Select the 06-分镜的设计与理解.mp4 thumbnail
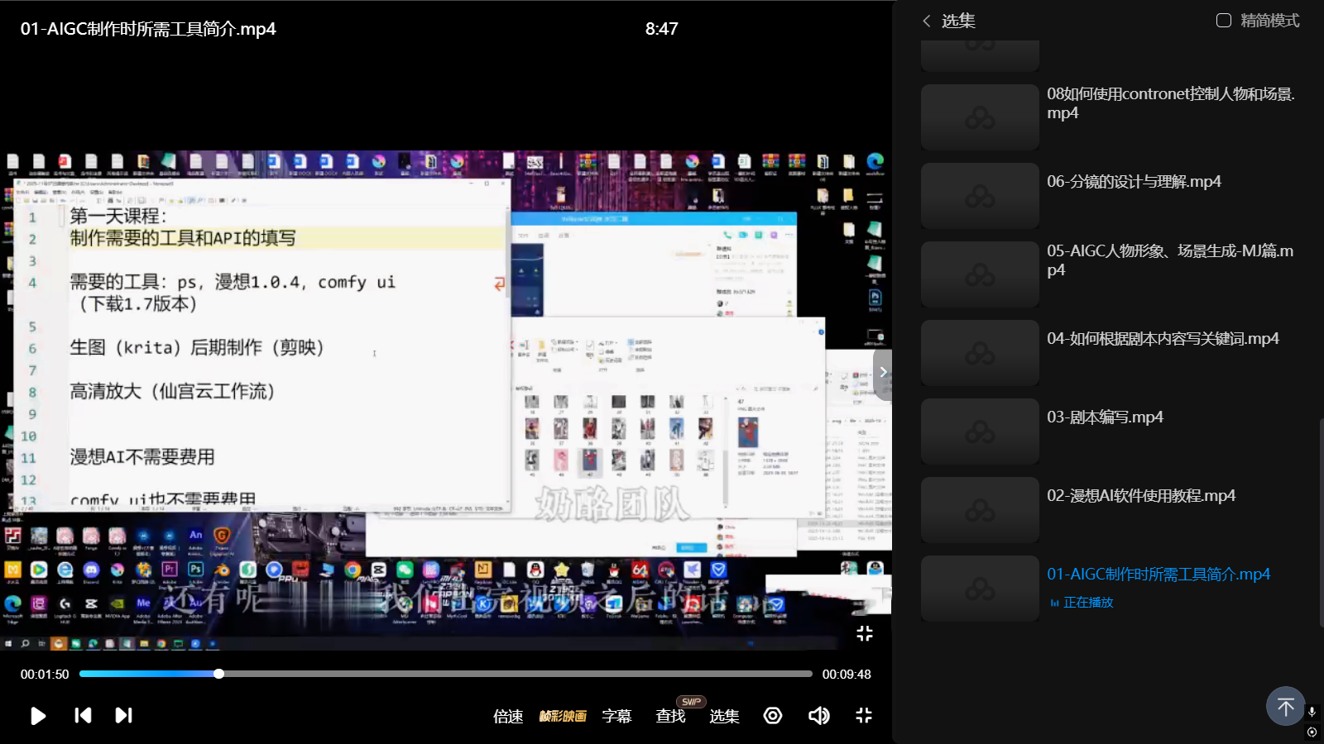1324x744 pixels. click(980, 196)
